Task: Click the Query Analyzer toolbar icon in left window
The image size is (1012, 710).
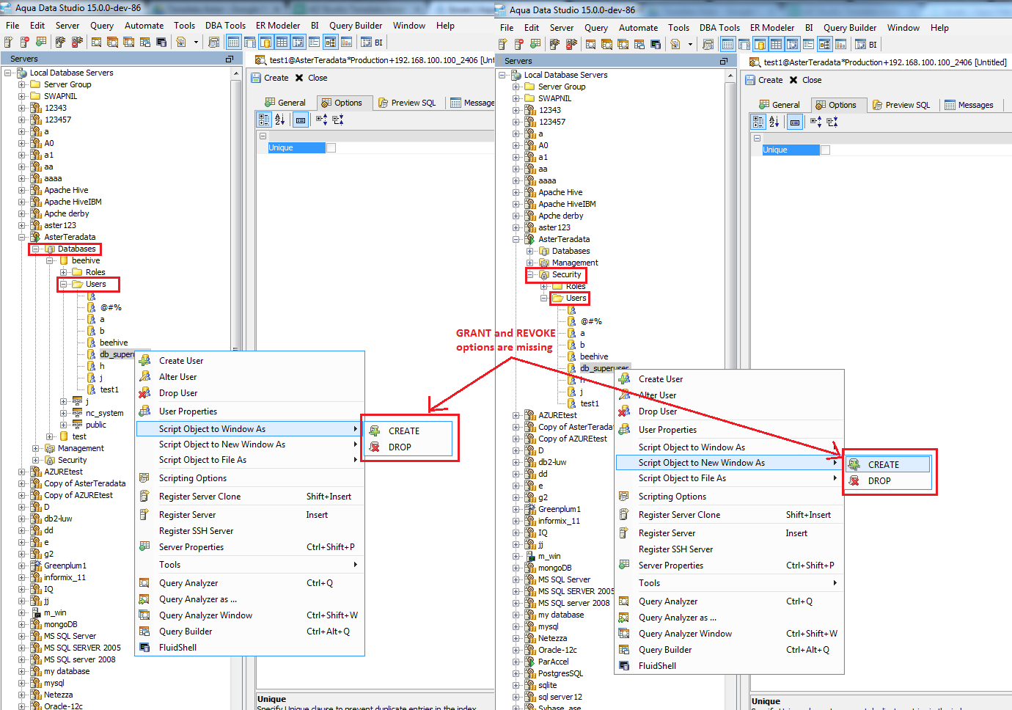Action: (x=96, y=42)
